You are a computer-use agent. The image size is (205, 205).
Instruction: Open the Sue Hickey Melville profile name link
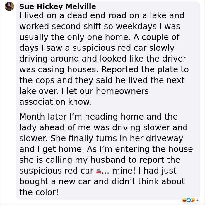[x=57, y=6]
